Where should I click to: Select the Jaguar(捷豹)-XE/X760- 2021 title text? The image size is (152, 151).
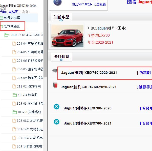[x=88, y=123]
